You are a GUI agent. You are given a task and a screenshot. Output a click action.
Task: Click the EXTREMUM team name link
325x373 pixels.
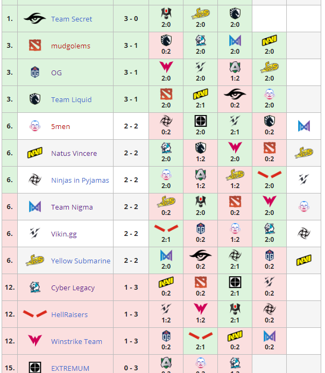[x=70, y=368]
